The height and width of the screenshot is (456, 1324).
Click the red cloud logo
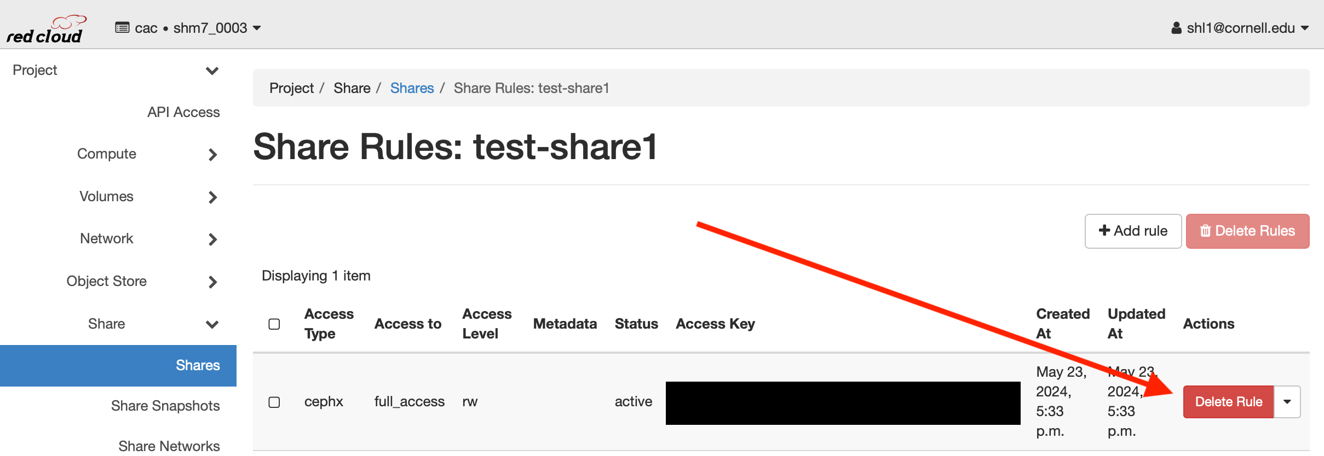tap(46, 30)
